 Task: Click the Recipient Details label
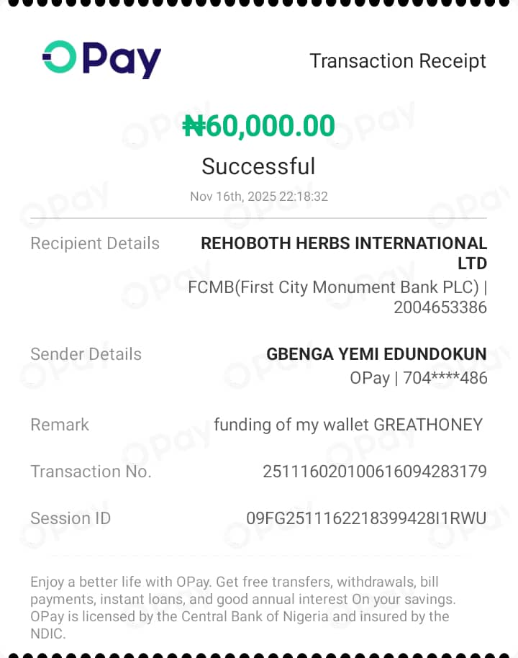[x=95, y=243]
